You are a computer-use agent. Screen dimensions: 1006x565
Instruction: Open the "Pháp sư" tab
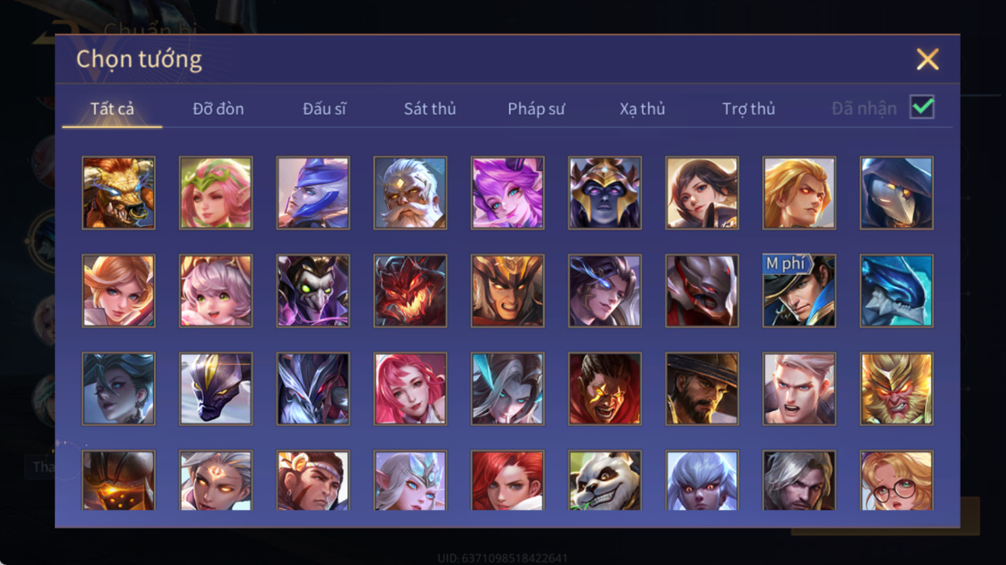(536, 109)
